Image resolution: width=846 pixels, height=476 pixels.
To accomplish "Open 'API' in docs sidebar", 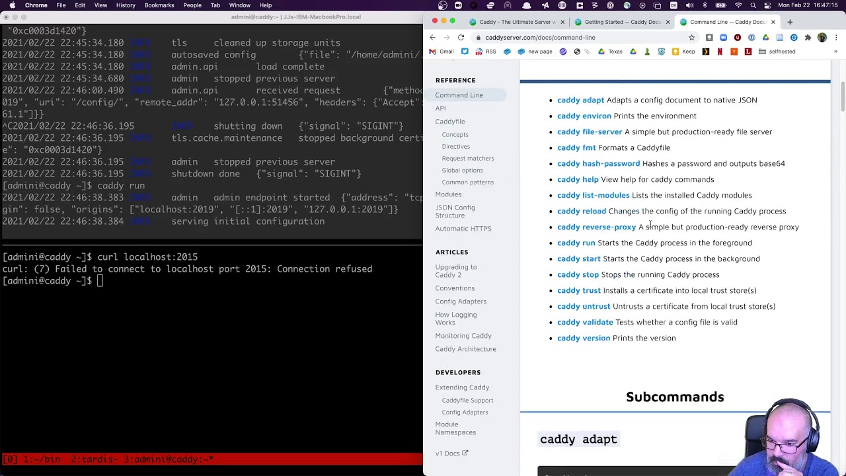I will [x=440, y=108].
